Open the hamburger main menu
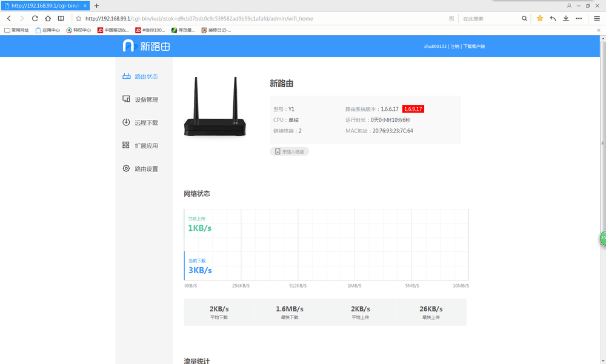Screen dimensions: 606x364 (597, 18)
